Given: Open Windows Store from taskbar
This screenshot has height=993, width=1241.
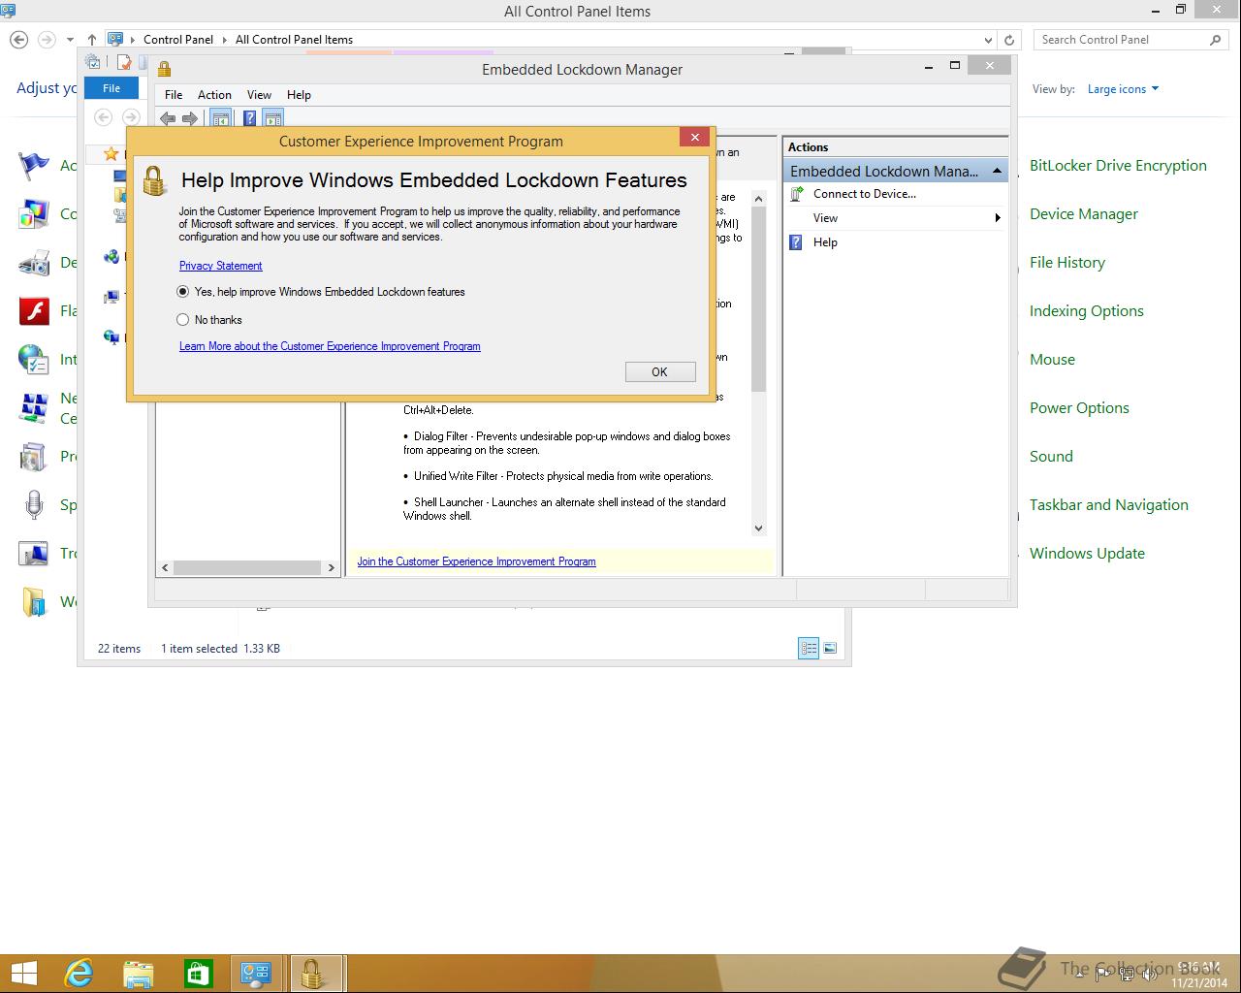Looking at the screenshot, I should coord(199,974).
